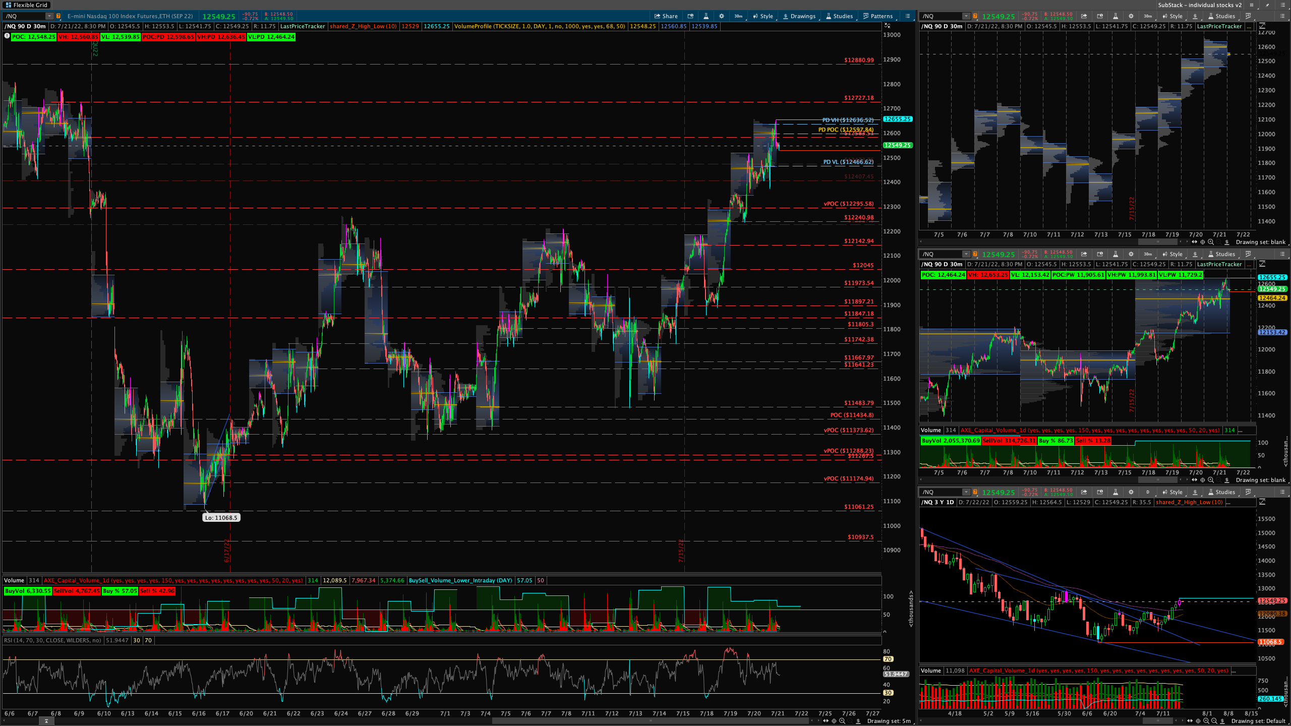
Task: Open the main chart settings gear
Action: (x=722, y=16)
